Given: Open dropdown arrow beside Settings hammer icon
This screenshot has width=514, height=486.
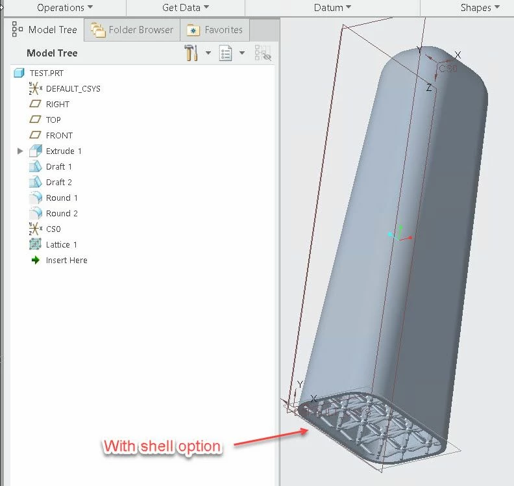Looking at the screenshot, I should click(x=208, y=53).
